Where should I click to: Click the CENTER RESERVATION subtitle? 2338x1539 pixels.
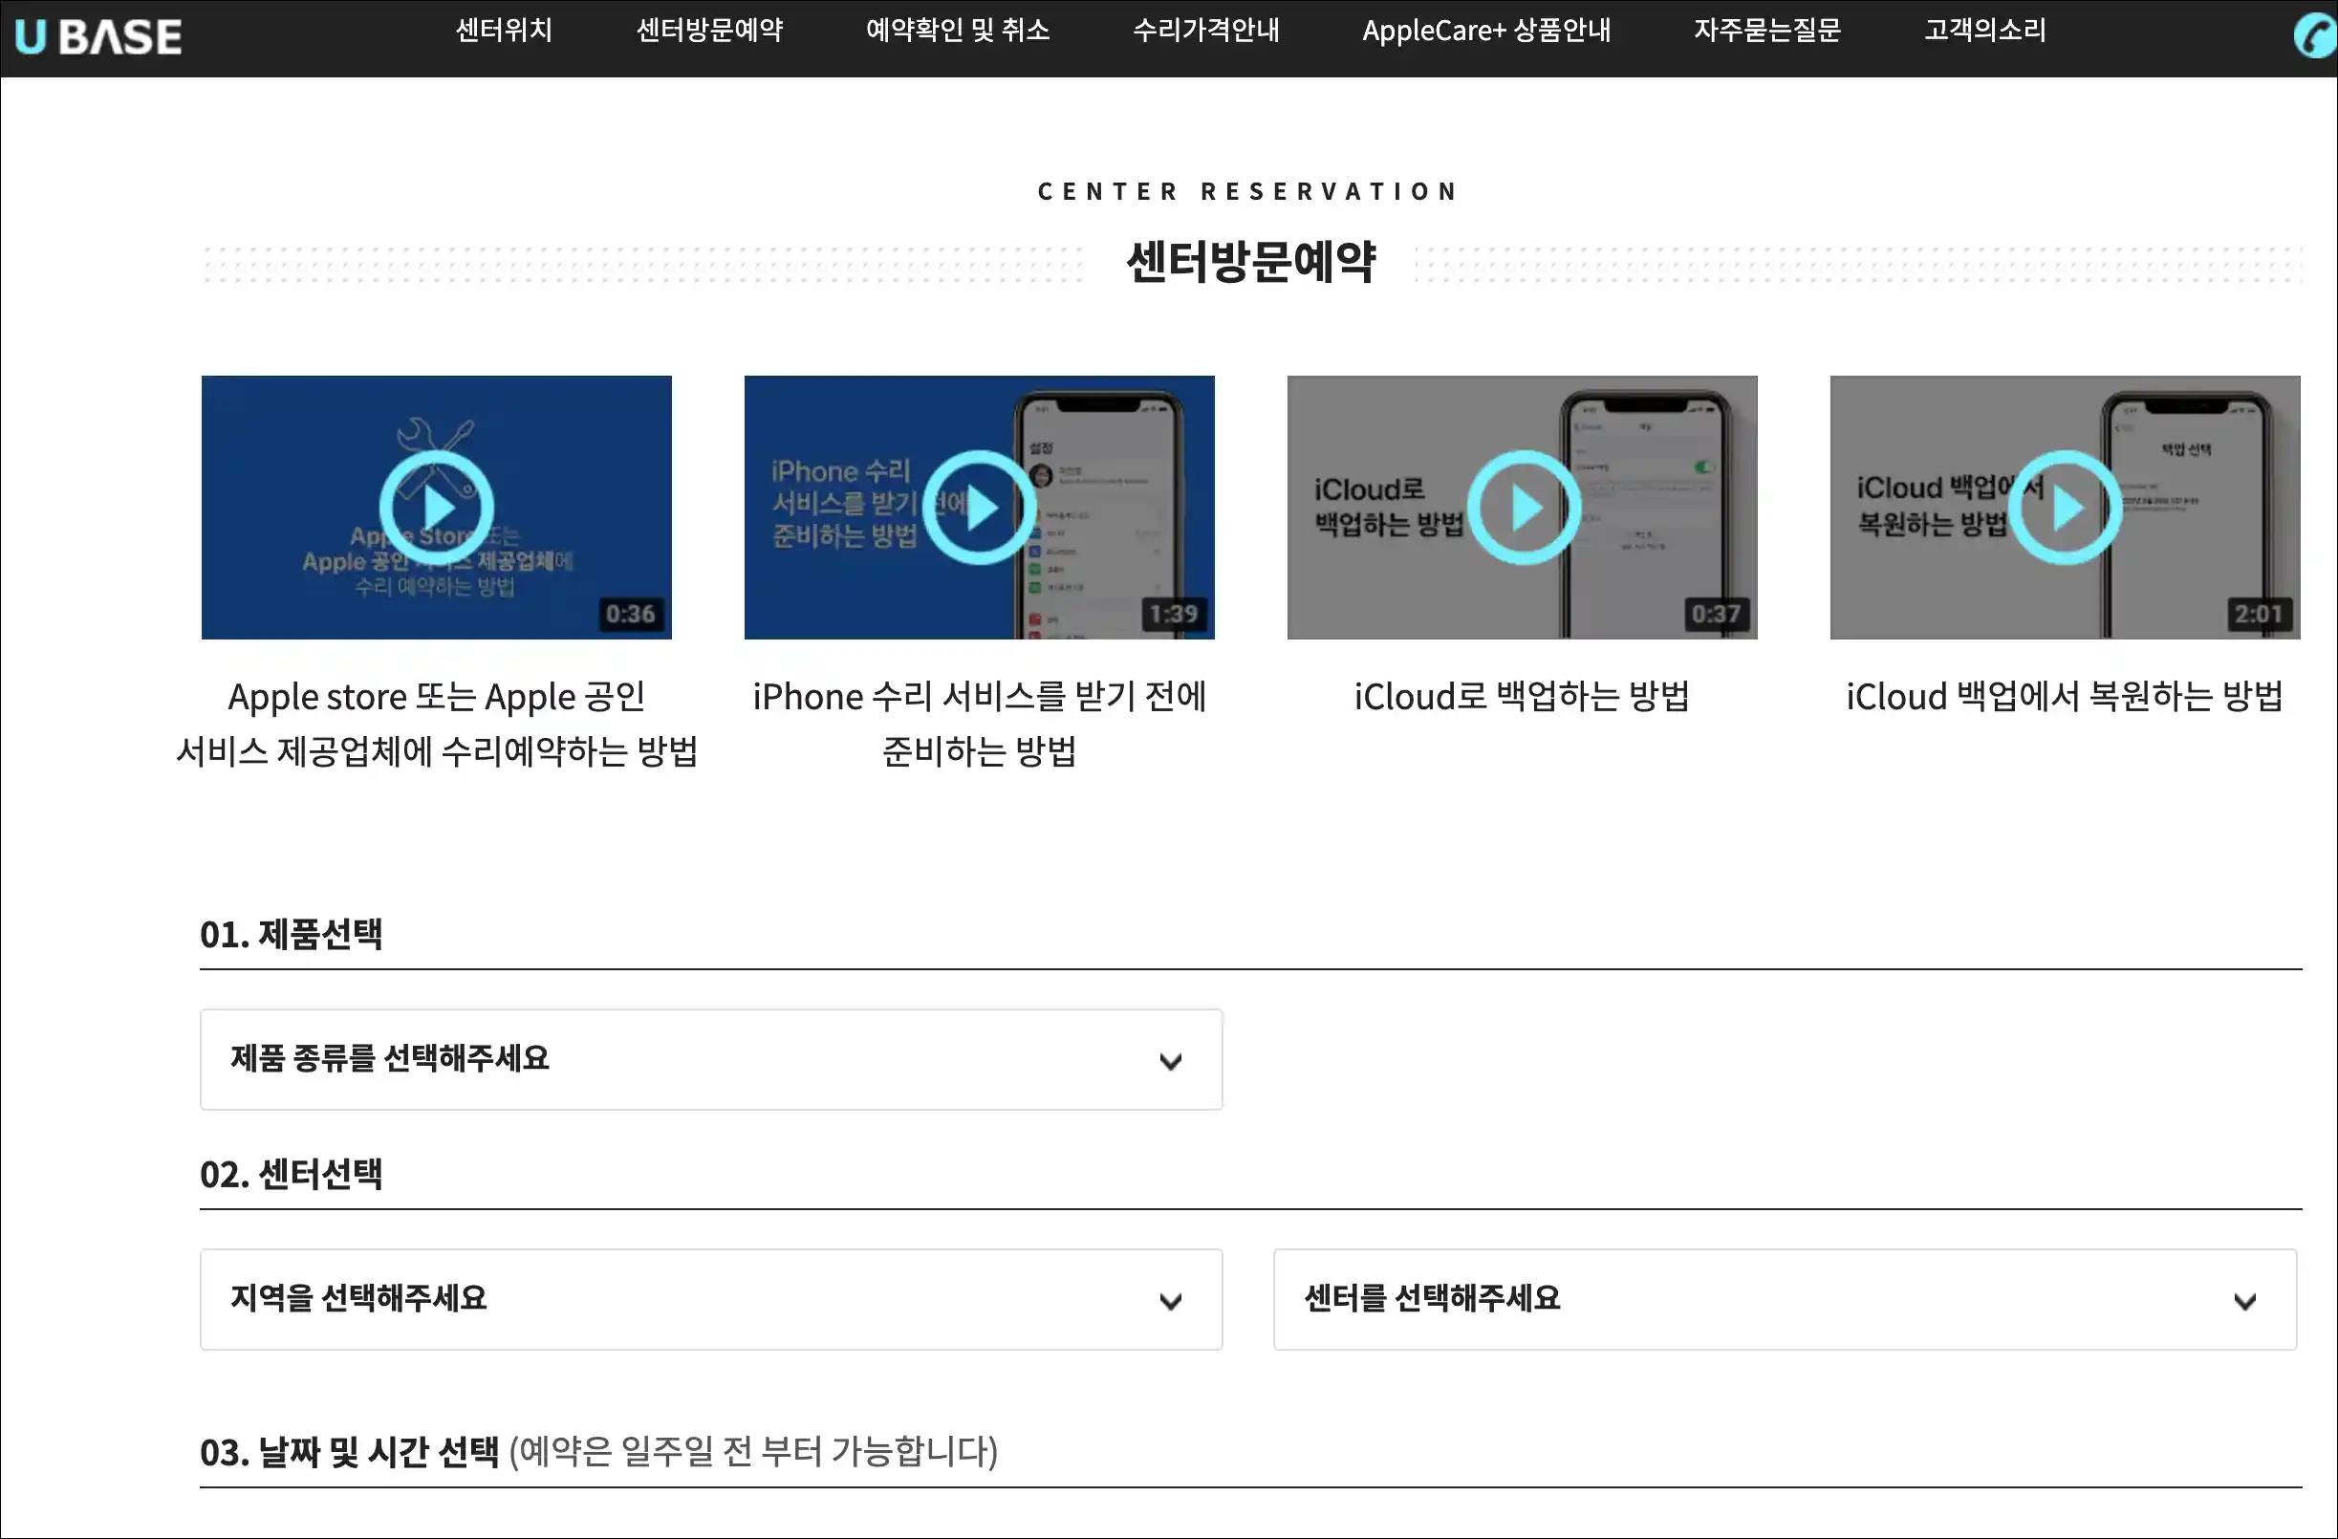1247,191
